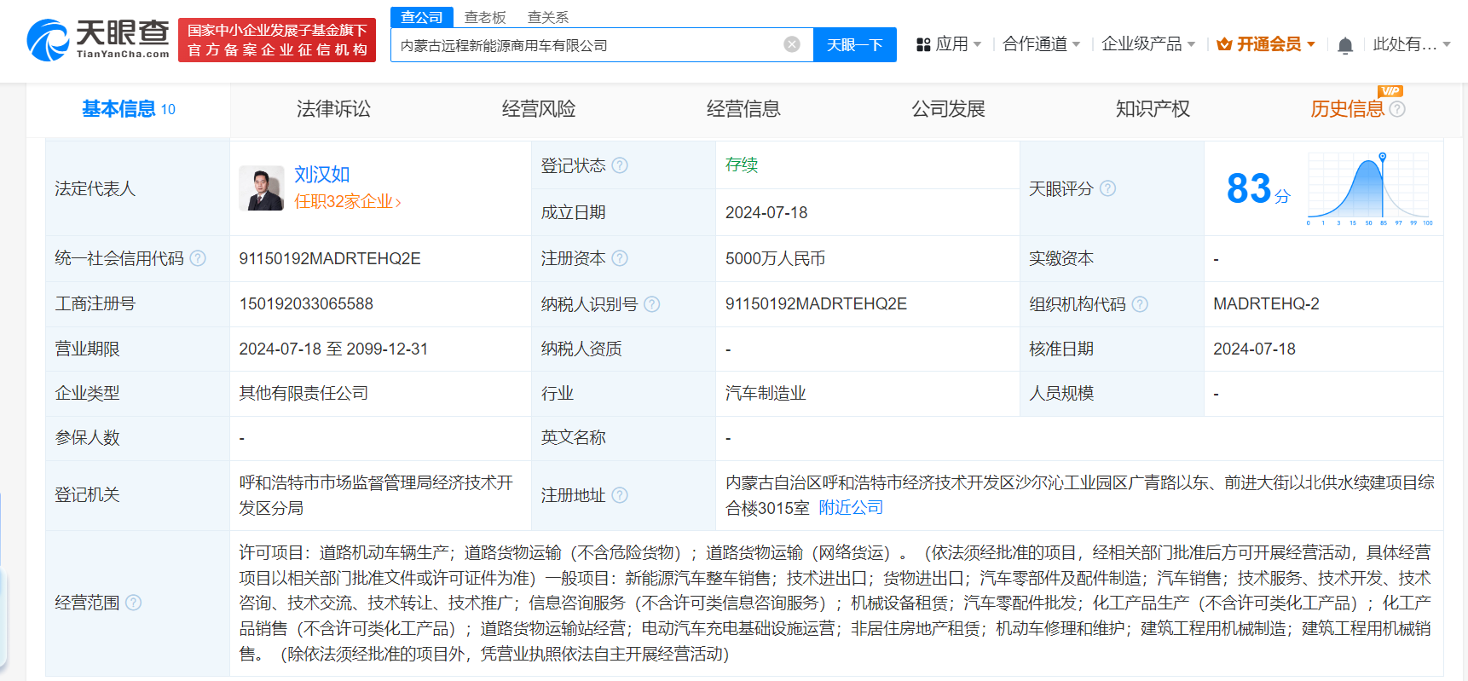Clear the search box text

[x=792, y=44]
